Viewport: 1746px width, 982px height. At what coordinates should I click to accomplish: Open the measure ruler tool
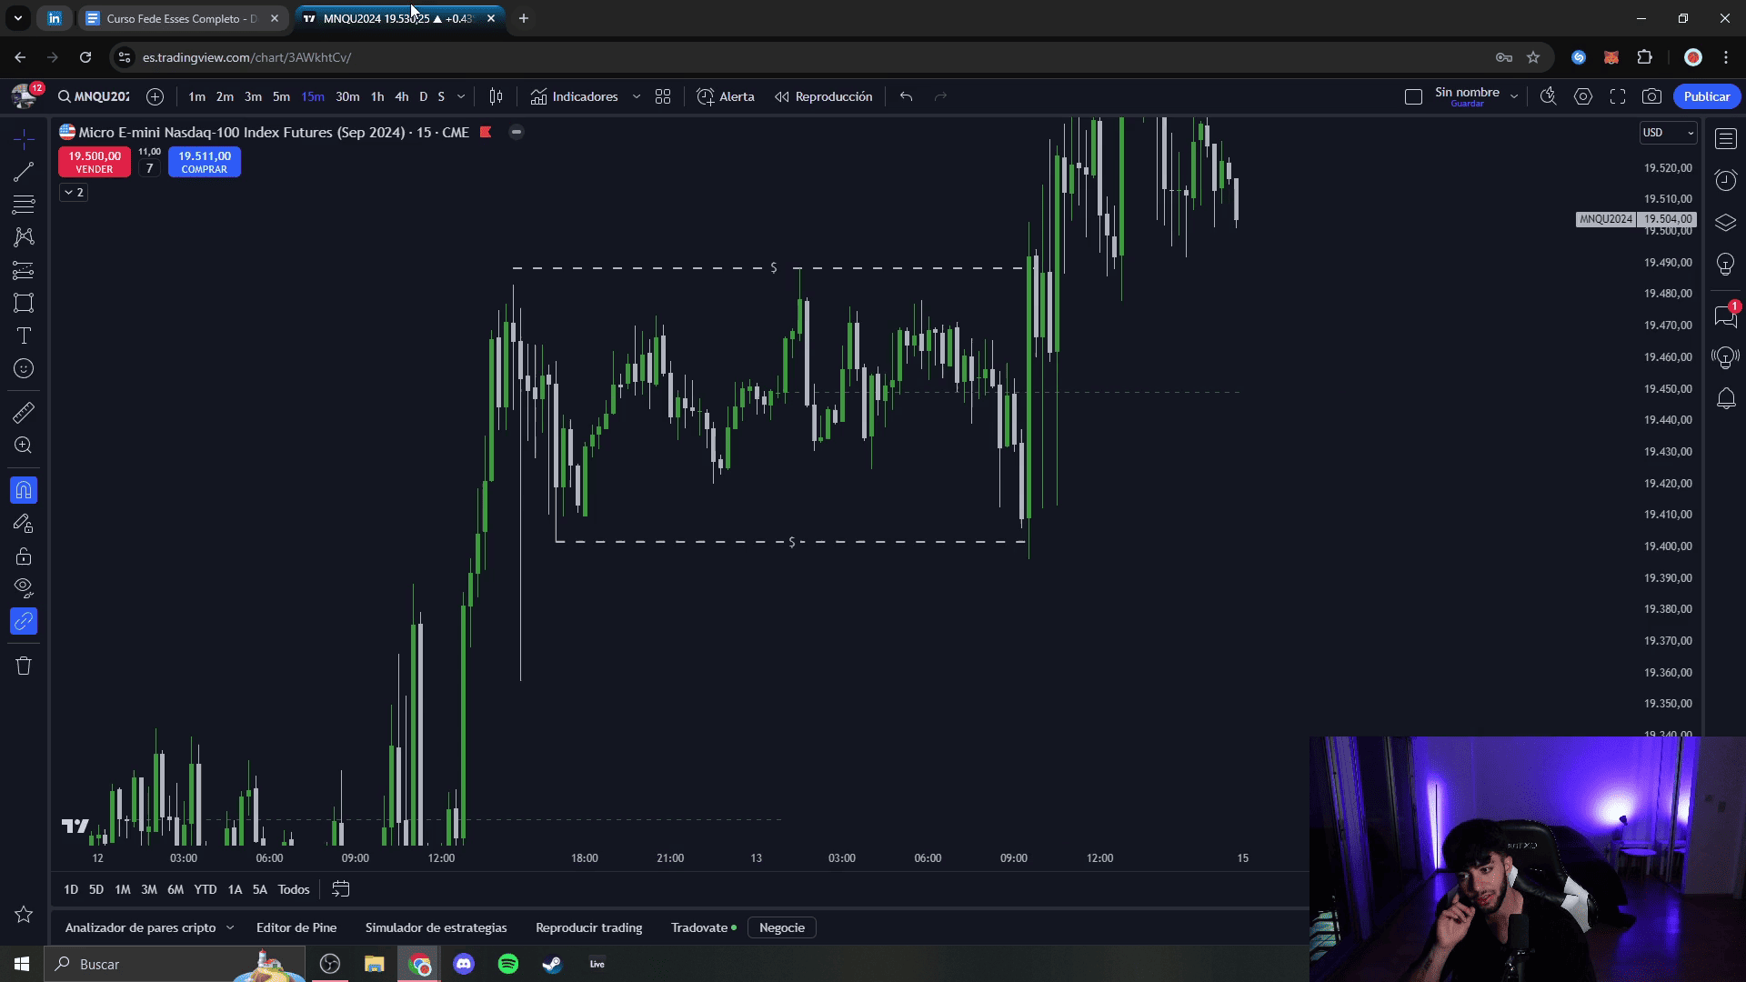click(24, 413)
